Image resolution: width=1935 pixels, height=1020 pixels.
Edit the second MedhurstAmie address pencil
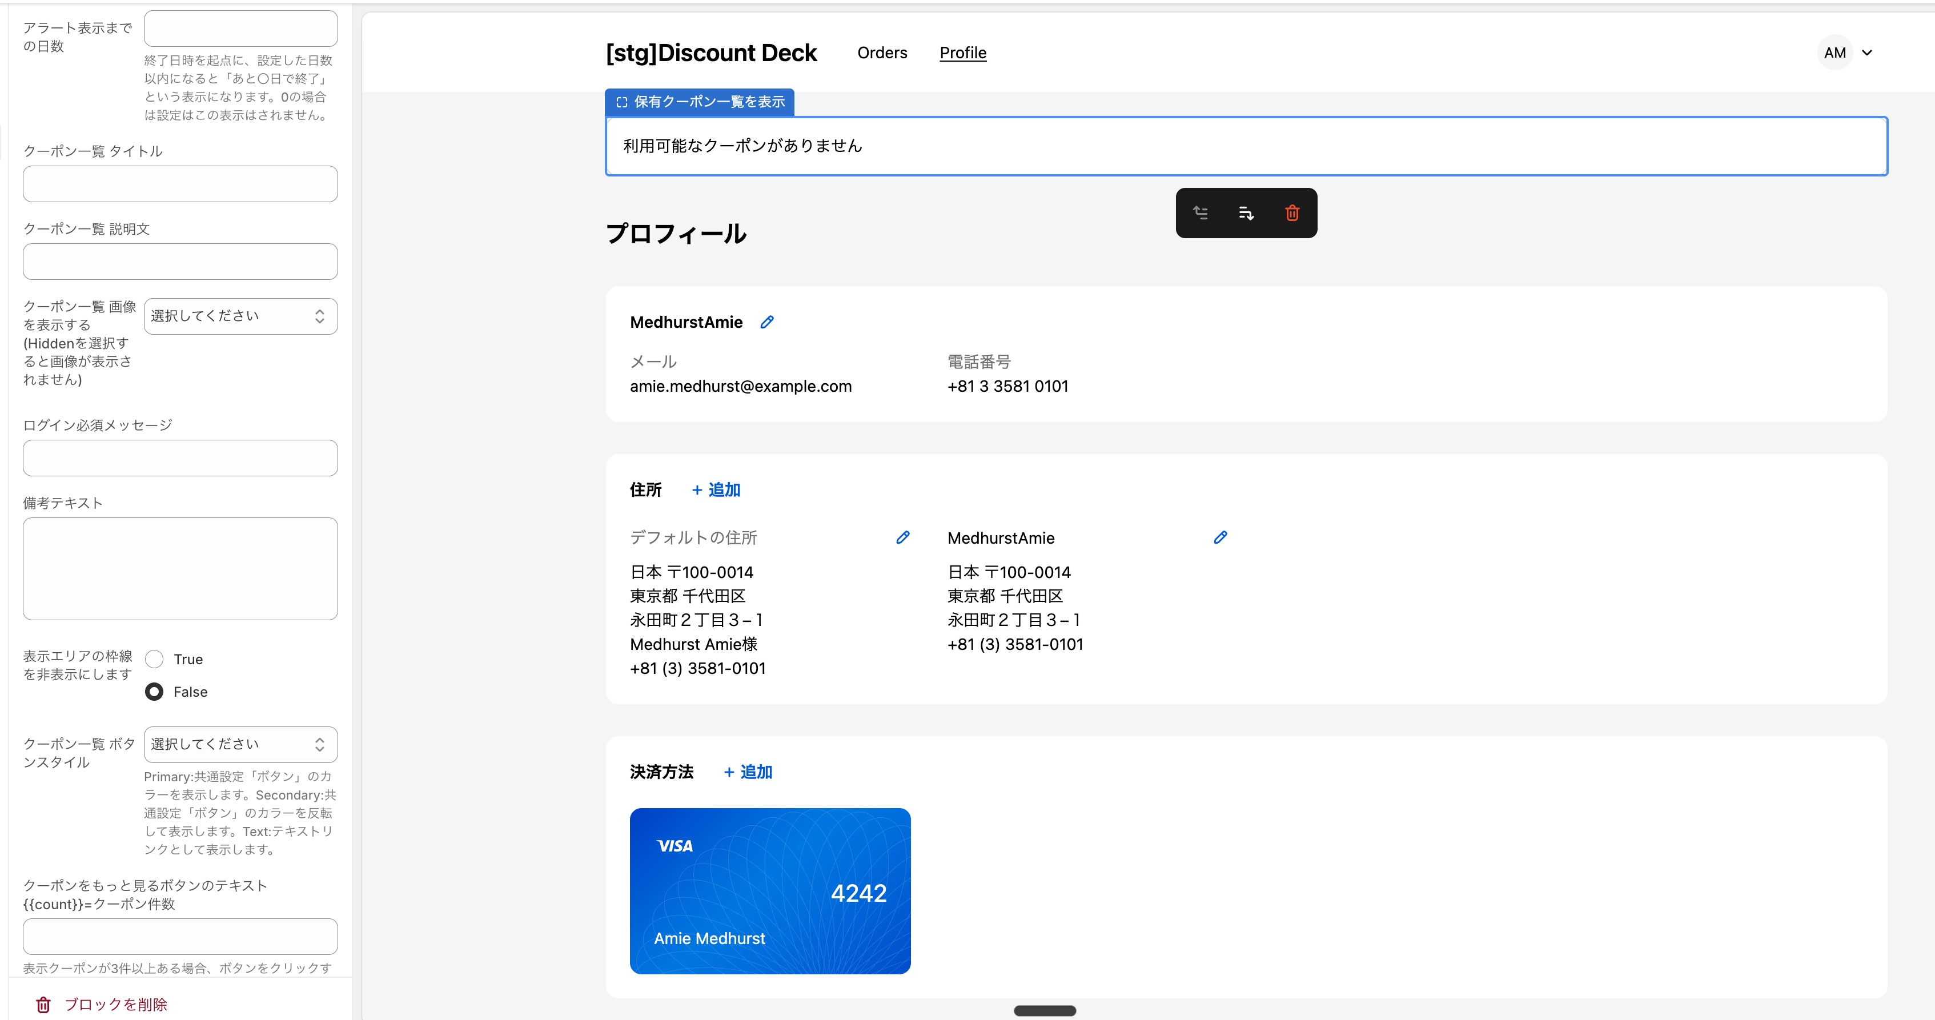coord(1221,538)
